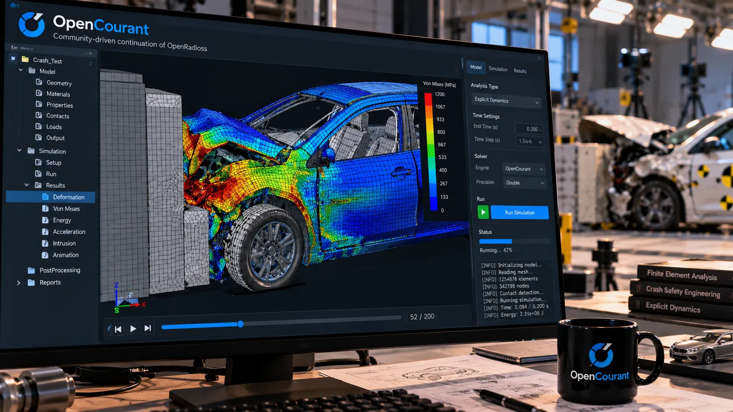Image resolution: width=733 pixels, height=412 pixels.
Task: Click the Intrusion result icon
Action: point(45,243)
